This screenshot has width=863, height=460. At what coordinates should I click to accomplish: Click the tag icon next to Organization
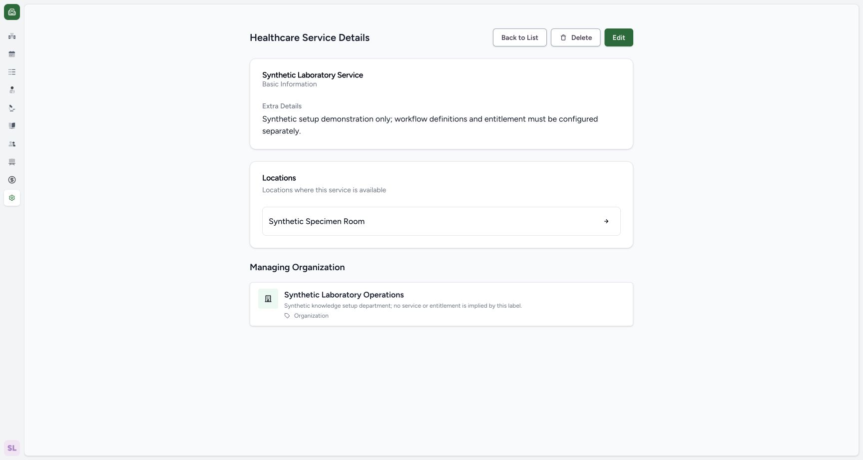[287, 316]
